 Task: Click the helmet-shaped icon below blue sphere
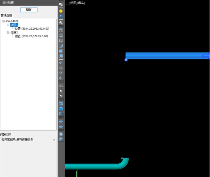point(61,23)
